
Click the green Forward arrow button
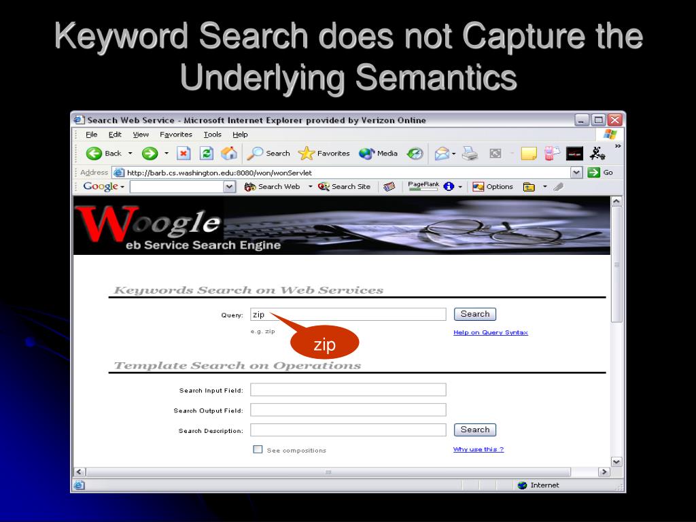tap(150, 154)
